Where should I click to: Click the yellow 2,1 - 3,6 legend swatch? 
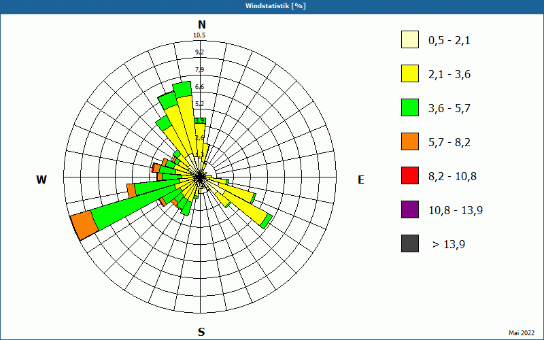[x=410, y=73]
